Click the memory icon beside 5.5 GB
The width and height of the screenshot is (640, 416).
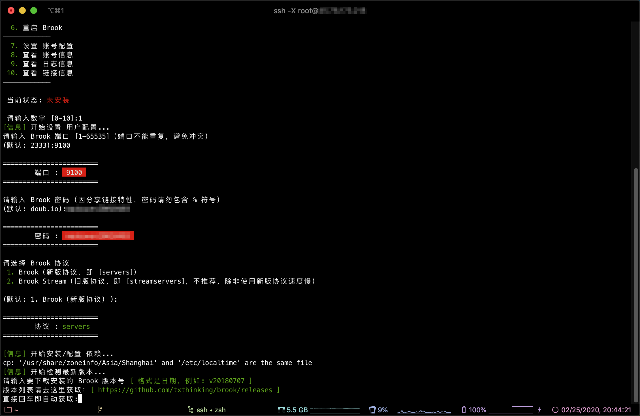tap(281, 410)
